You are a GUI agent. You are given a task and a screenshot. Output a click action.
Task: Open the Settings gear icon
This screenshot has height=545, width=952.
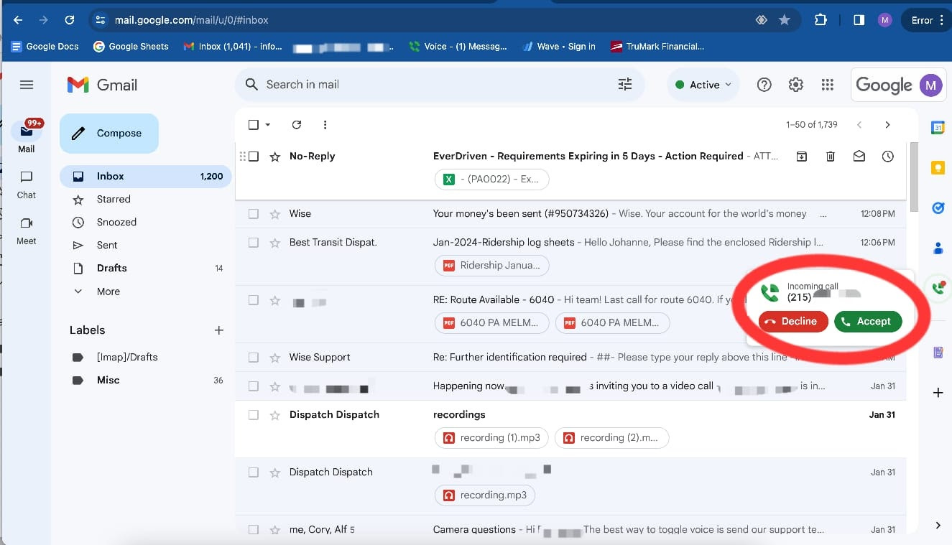(x=795, y=85)
